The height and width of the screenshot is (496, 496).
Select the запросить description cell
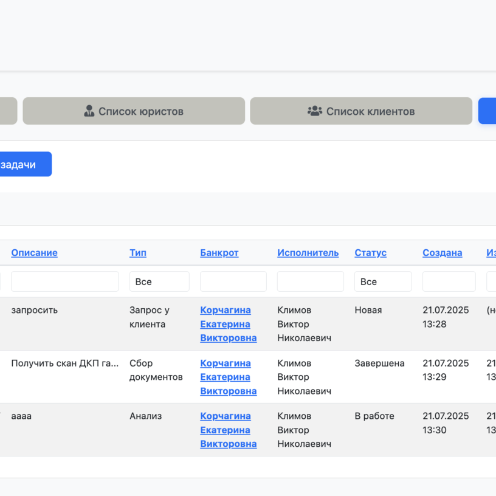(35, 311)
